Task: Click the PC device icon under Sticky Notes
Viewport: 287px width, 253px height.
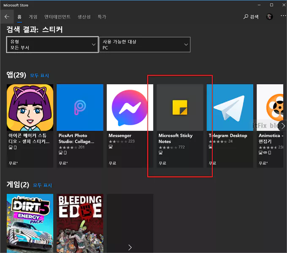Action: [160, 152]
